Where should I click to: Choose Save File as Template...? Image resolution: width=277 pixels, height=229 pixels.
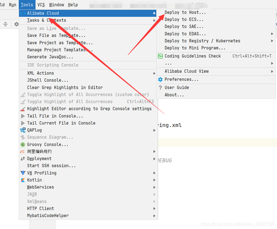[88, 36]
